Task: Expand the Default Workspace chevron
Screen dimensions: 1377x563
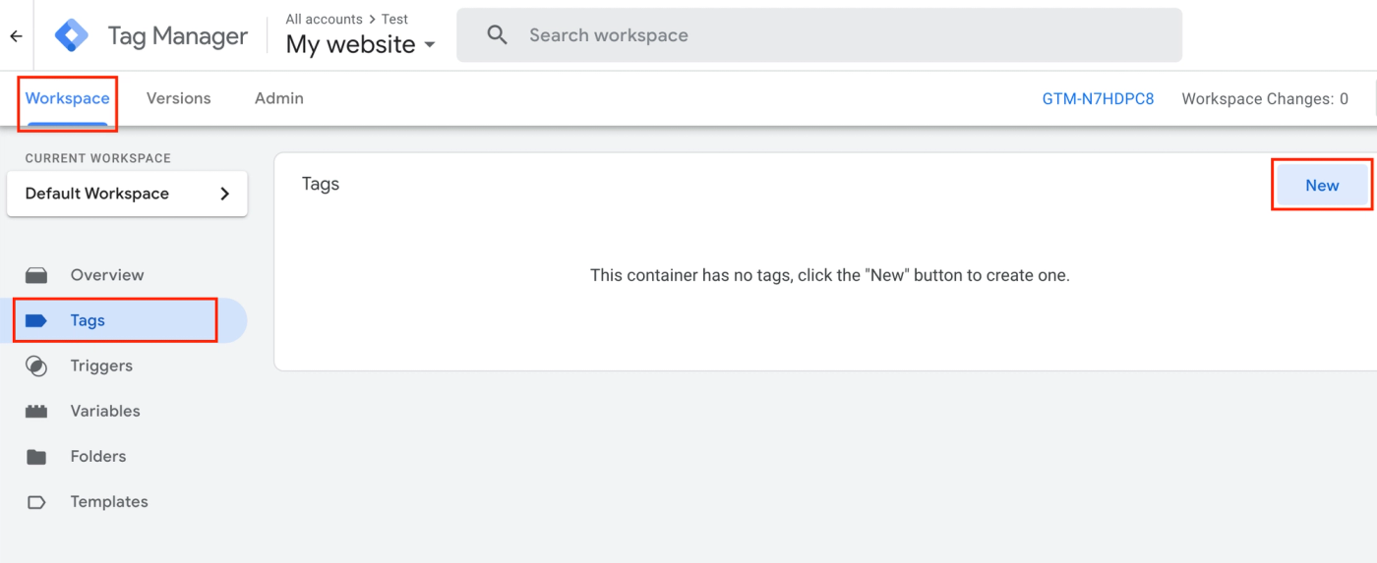Action: click(224, 194)
